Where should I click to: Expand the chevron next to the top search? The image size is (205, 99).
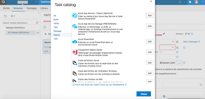click(184, 2)
